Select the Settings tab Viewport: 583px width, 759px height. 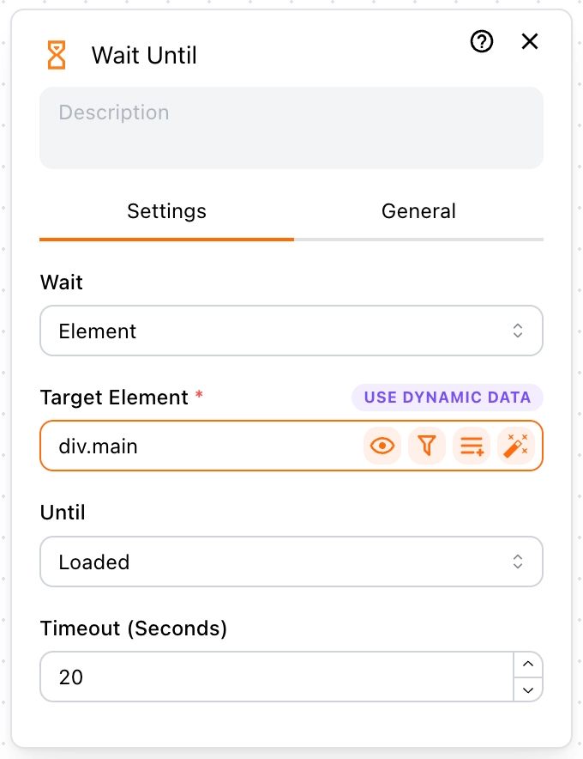167,211
